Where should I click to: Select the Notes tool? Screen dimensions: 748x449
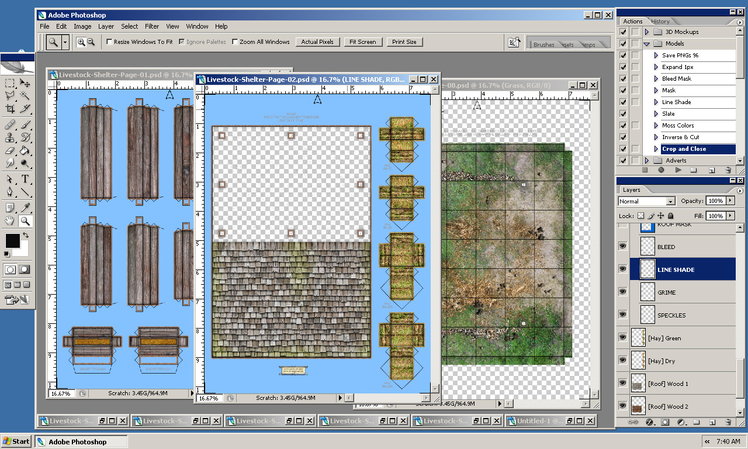(x=10, y=208)
